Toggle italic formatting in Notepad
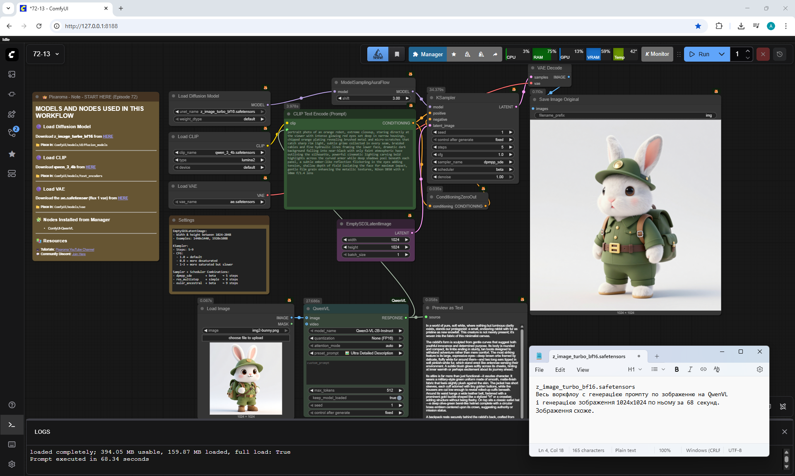The height and width of the screenshot is (476, 795). [690, 369]
